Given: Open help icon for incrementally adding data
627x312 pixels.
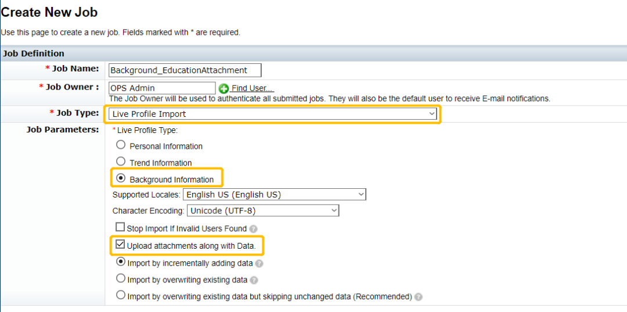Looking at the screenshot, I should pyautogui.click(x=259, y=264).
